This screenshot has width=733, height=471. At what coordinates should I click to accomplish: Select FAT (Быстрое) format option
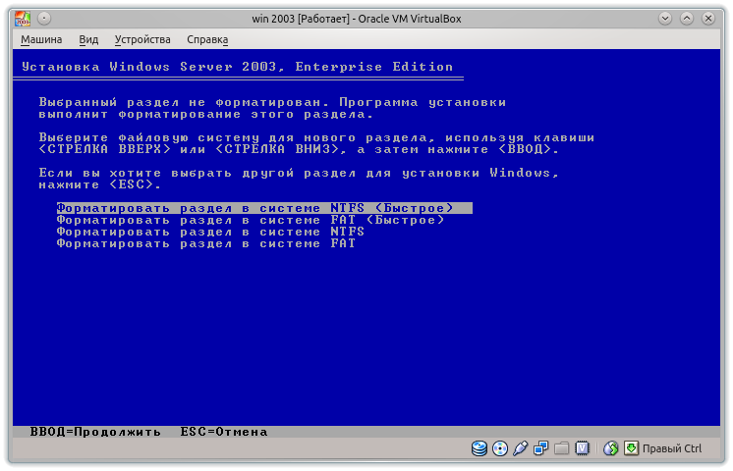click(251, 220)
